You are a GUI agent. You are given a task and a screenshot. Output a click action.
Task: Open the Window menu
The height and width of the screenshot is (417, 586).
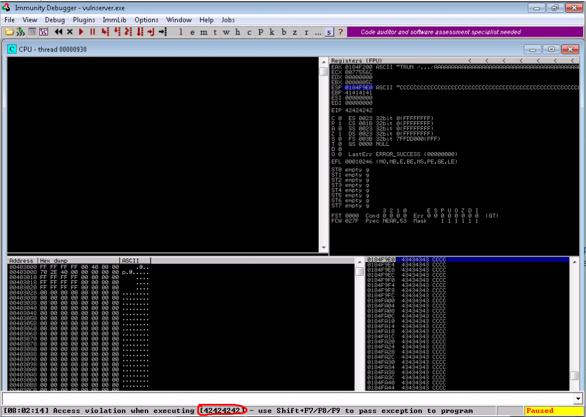[x=179, y=20]
